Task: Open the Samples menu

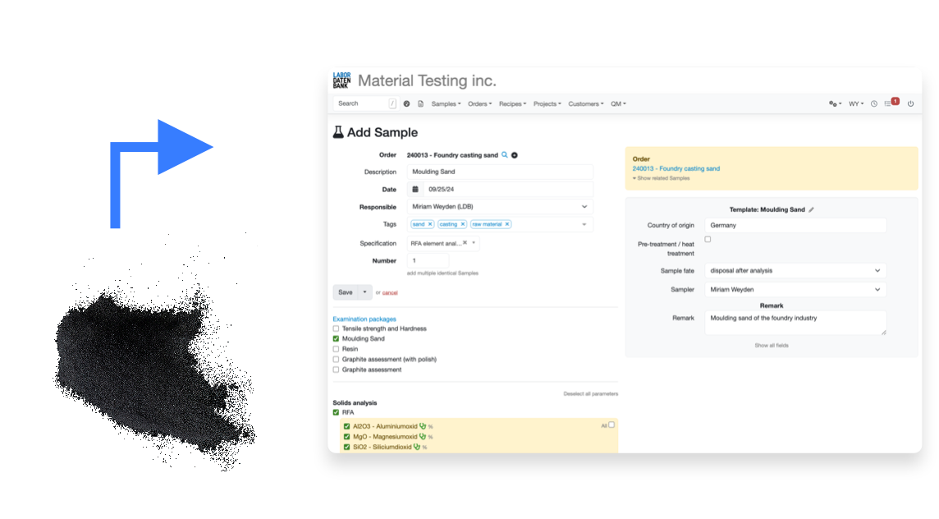Action: tap(446, 104)
